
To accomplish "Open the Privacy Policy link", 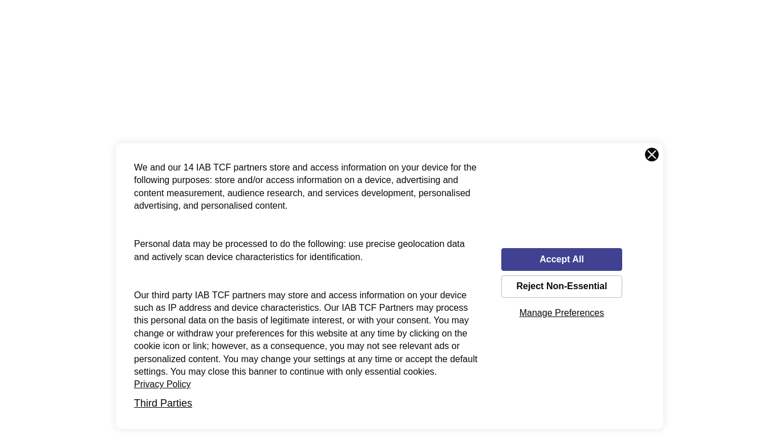I will 163,384.
